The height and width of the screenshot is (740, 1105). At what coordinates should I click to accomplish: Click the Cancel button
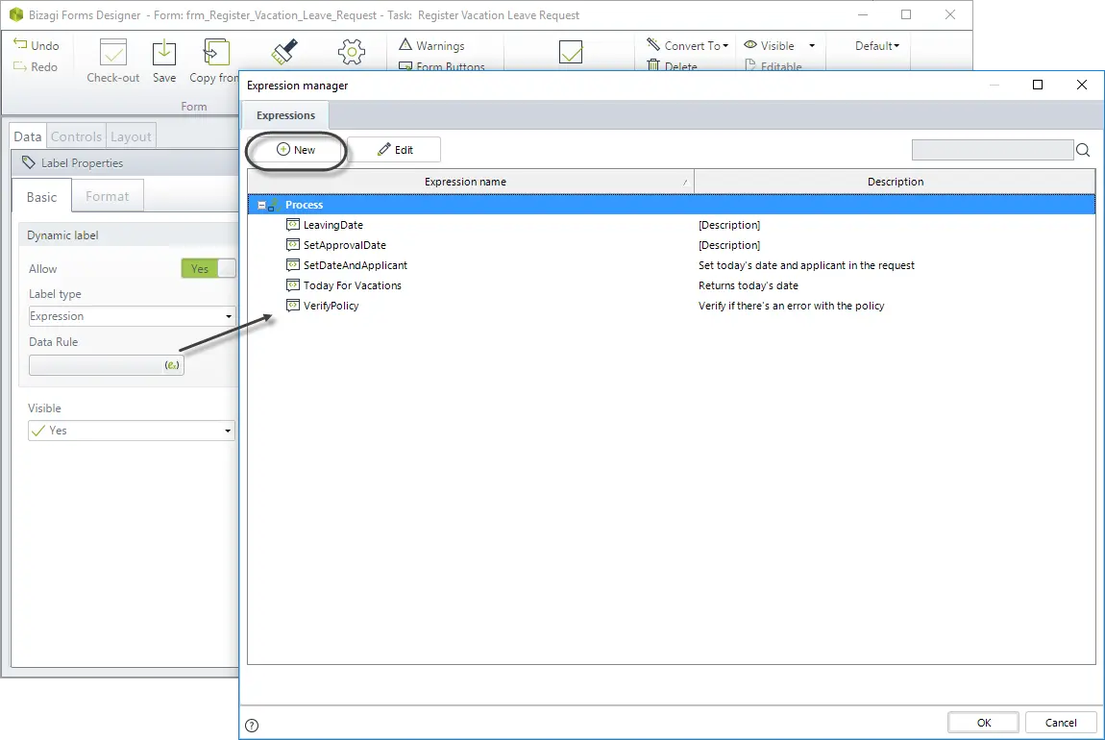point(1061,723)
